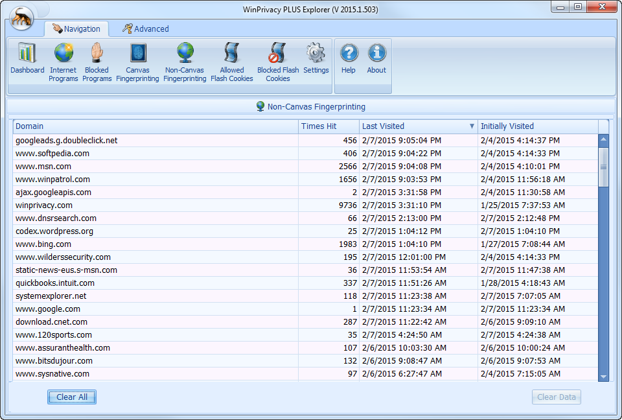Switch to the Advanced tab
Viewport: 622px width, 420px height.
[x=146, y=29]
